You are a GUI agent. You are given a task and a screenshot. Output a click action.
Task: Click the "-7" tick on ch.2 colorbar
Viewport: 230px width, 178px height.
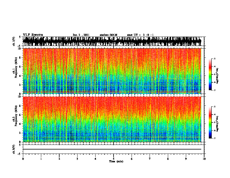coord(214,138)
